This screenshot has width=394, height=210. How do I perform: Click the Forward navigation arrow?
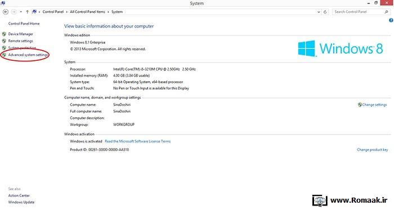pyautogui.click(x=14, y=12)
